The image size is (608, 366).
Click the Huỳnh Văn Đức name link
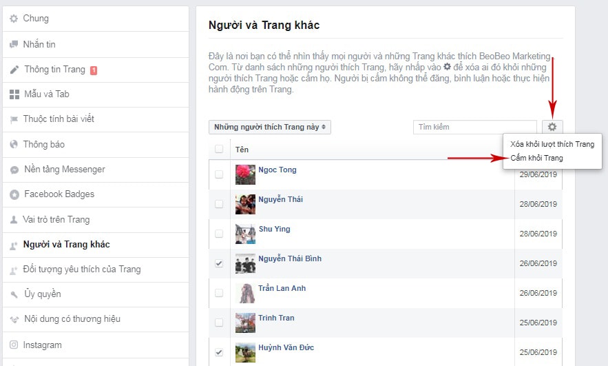click(286, 347)
